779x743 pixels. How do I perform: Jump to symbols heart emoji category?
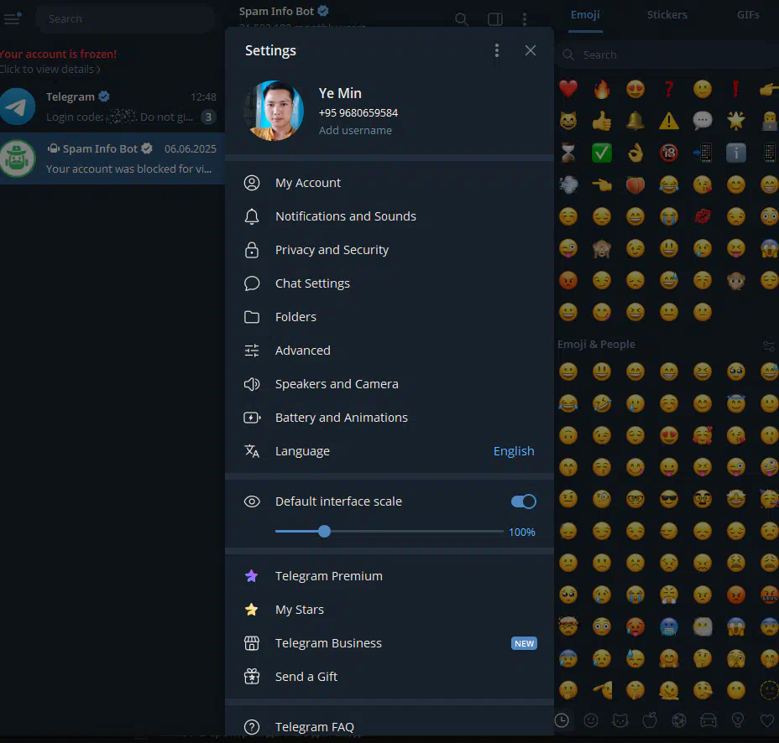(x=767, y=720)
